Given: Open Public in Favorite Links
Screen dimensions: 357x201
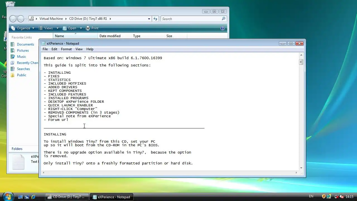Looking at the screenshot, I should click(21, 75).
